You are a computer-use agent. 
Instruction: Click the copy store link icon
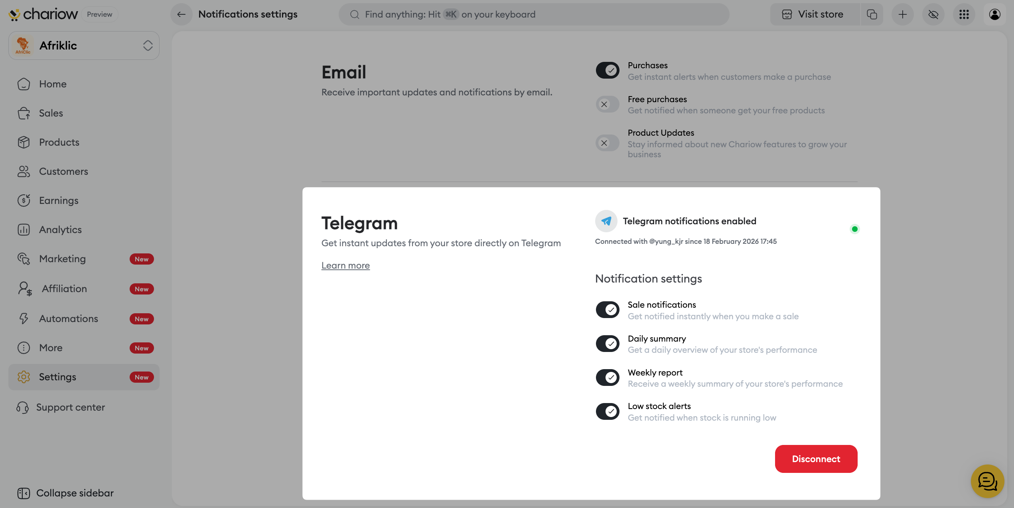click(872, 14)
